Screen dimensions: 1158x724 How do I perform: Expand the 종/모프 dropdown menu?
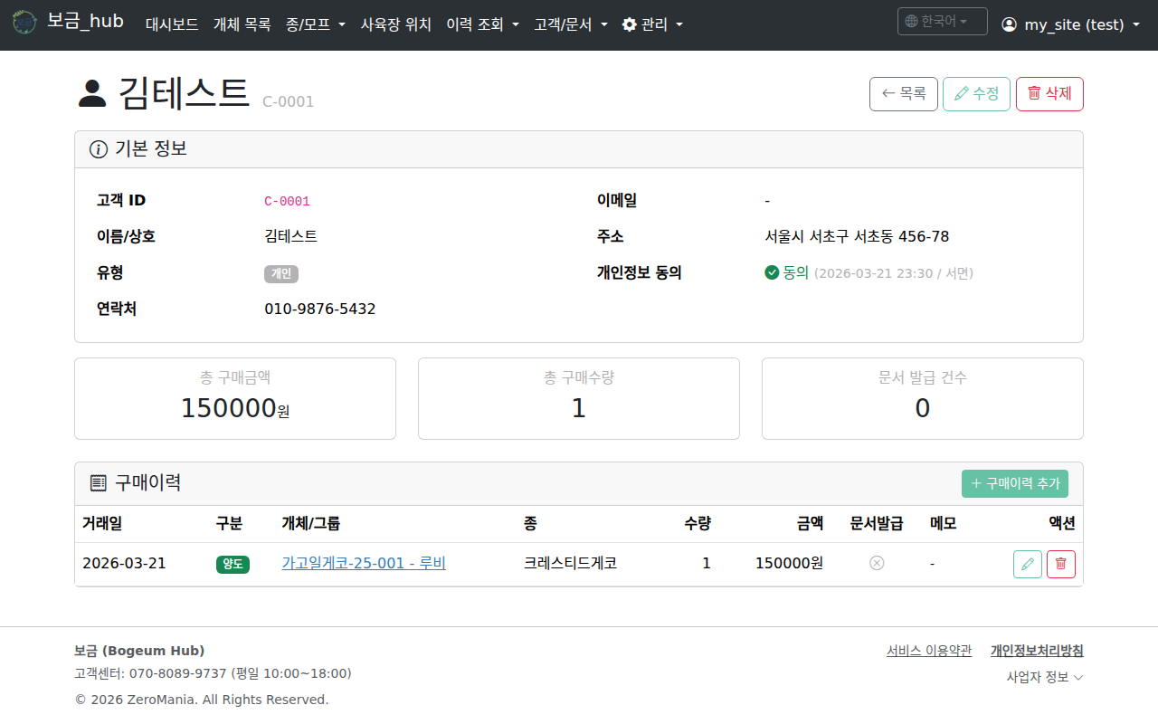pyautogui.click(x=315, y=24)
